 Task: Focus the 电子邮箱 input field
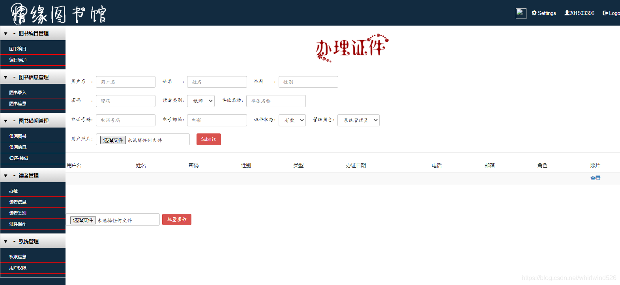[x=217, y=120]
